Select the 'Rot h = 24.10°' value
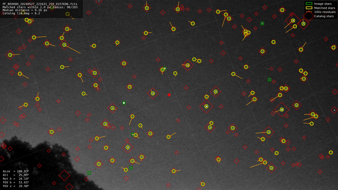The height and width of the screenshot is (190, 338). [16, 179]
